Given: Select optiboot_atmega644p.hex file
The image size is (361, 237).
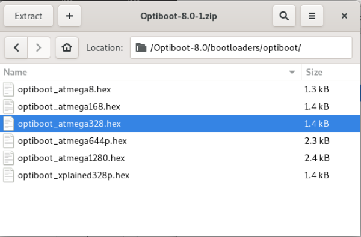Looking at the screenshot, I should point(180,141).
